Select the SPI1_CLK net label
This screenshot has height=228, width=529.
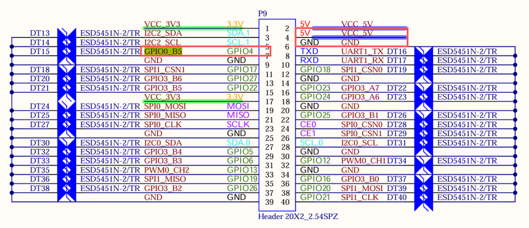[x=360, y=197]
